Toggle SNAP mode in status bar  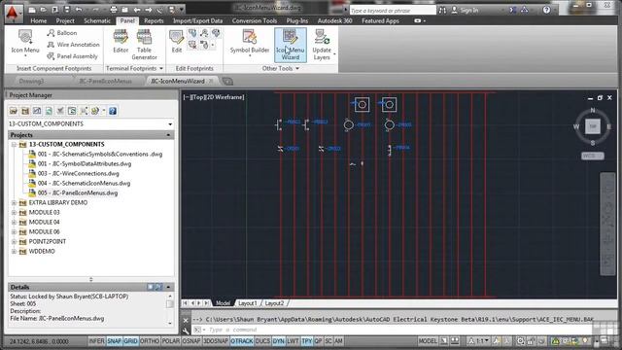[x=115, y=341]
